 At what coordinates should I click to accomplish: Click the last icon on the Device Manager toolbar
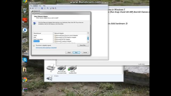point(56,8)
